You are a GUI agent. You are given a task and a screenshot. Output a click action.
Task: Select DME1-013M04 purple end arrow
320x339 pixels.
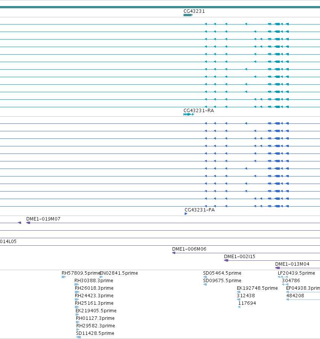click(278, 268)
